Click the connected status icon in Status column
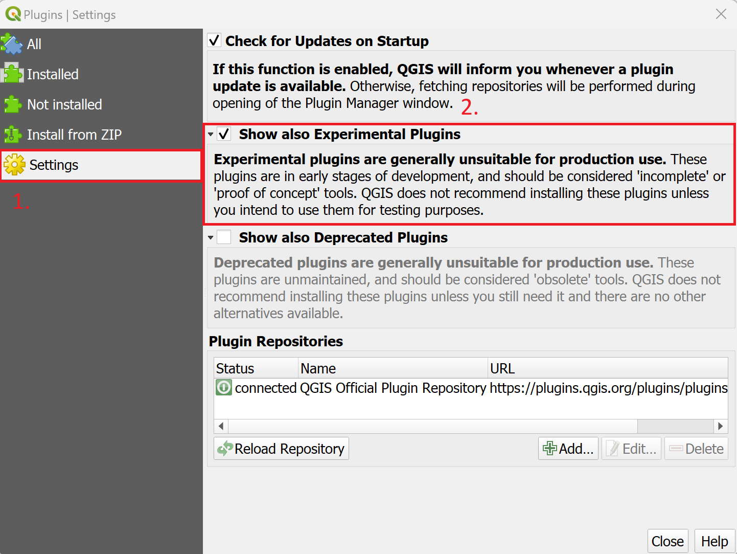The width and height of the screenshot is (737, 554). (x=223, y=388)
